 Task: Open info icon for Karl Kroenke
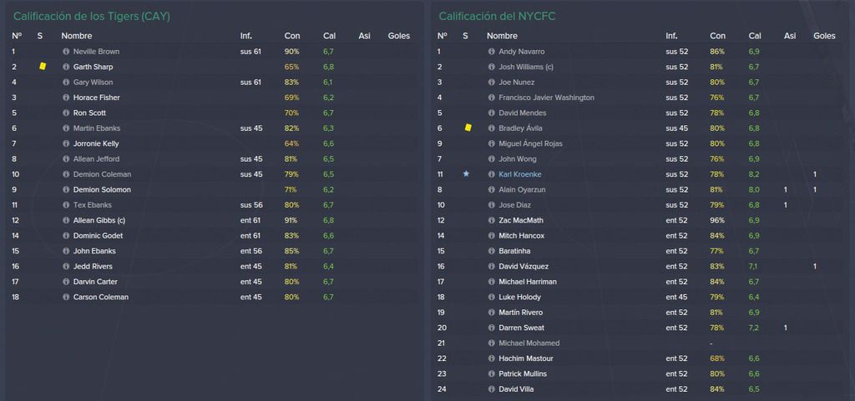coord(491,174)
